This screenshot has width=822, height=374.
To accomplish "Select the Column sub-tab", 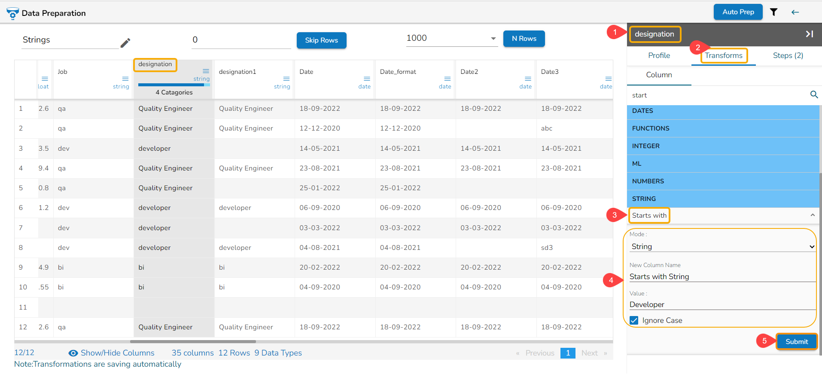I will (x=659, y=75).
